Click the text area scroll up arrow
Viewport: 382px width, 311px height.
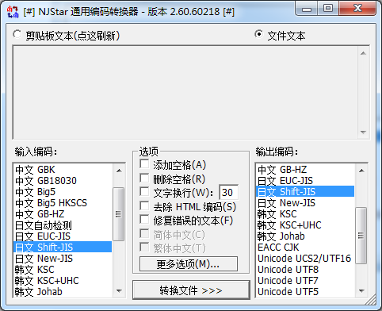[363, 53]
